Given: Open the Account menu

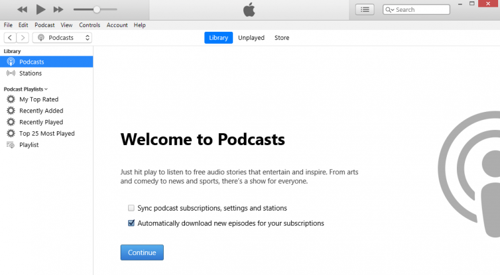Looking at the screenshot, I should coord(117,25).
